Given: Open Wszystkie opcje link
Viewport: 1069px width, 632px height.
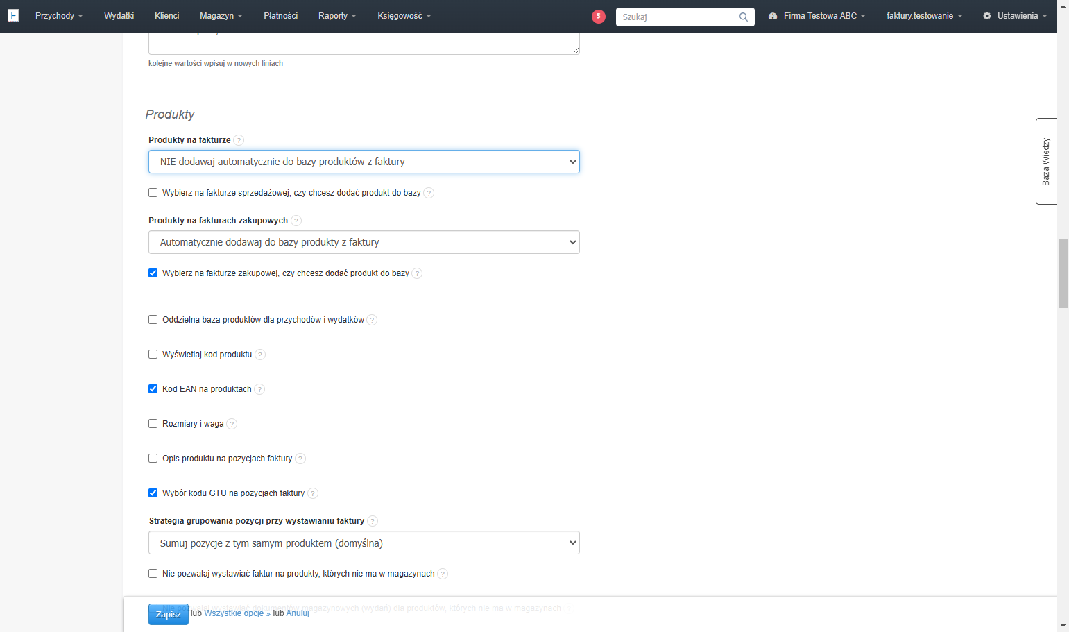Looking at the screenshot, I should tap(237, 613).
